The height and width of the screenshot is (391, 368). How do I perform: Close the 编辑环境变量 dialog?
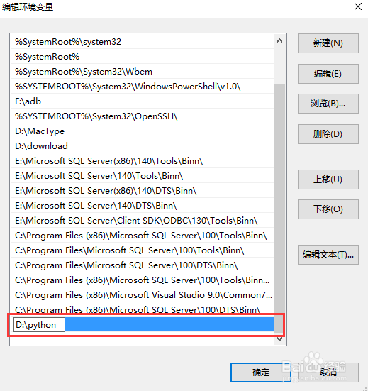pos(358,6)
